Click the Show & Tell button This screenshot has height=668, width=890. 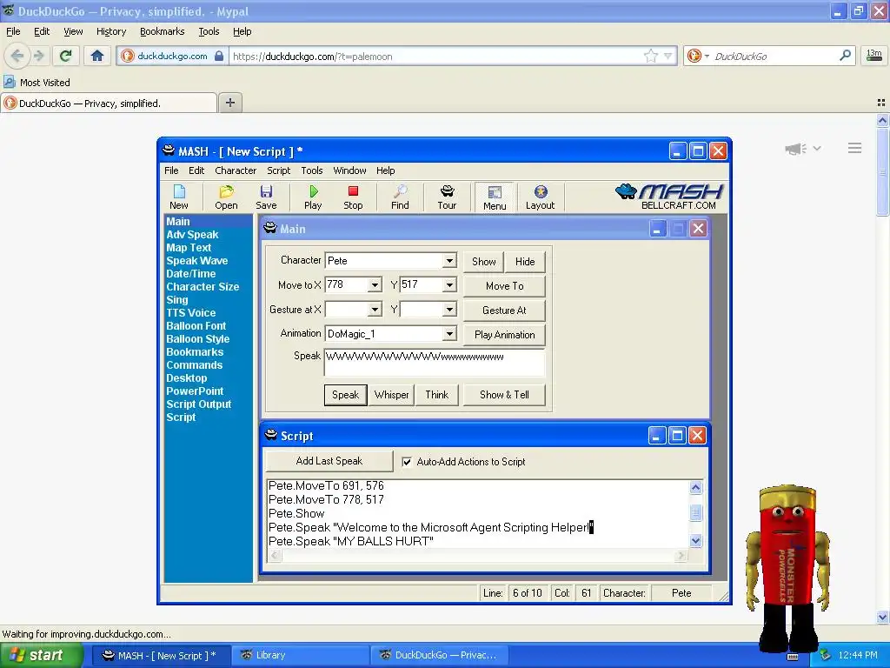click(505, 395)
